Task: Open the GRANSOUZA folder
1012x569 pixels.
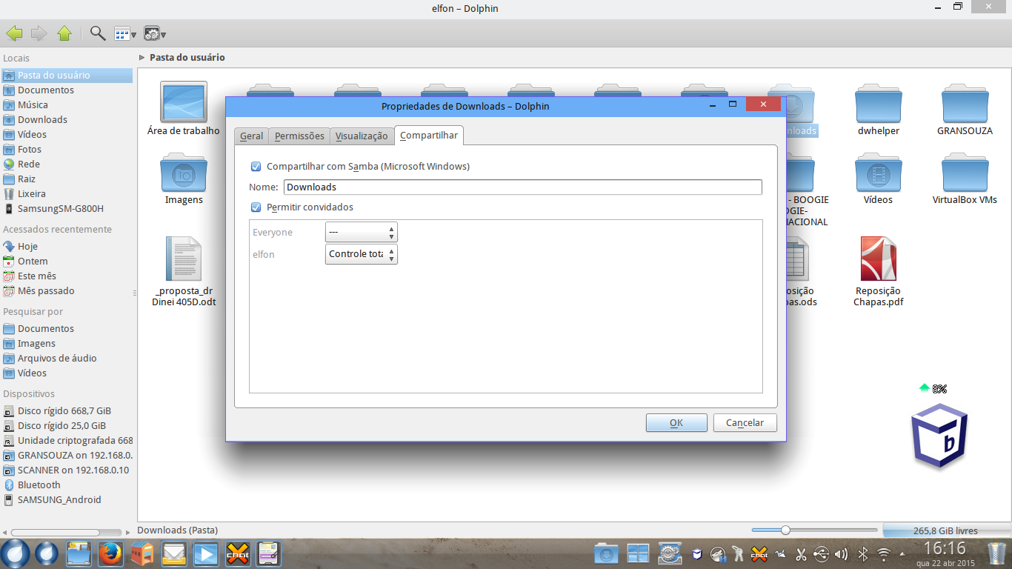Action: [x=965, y=110]
